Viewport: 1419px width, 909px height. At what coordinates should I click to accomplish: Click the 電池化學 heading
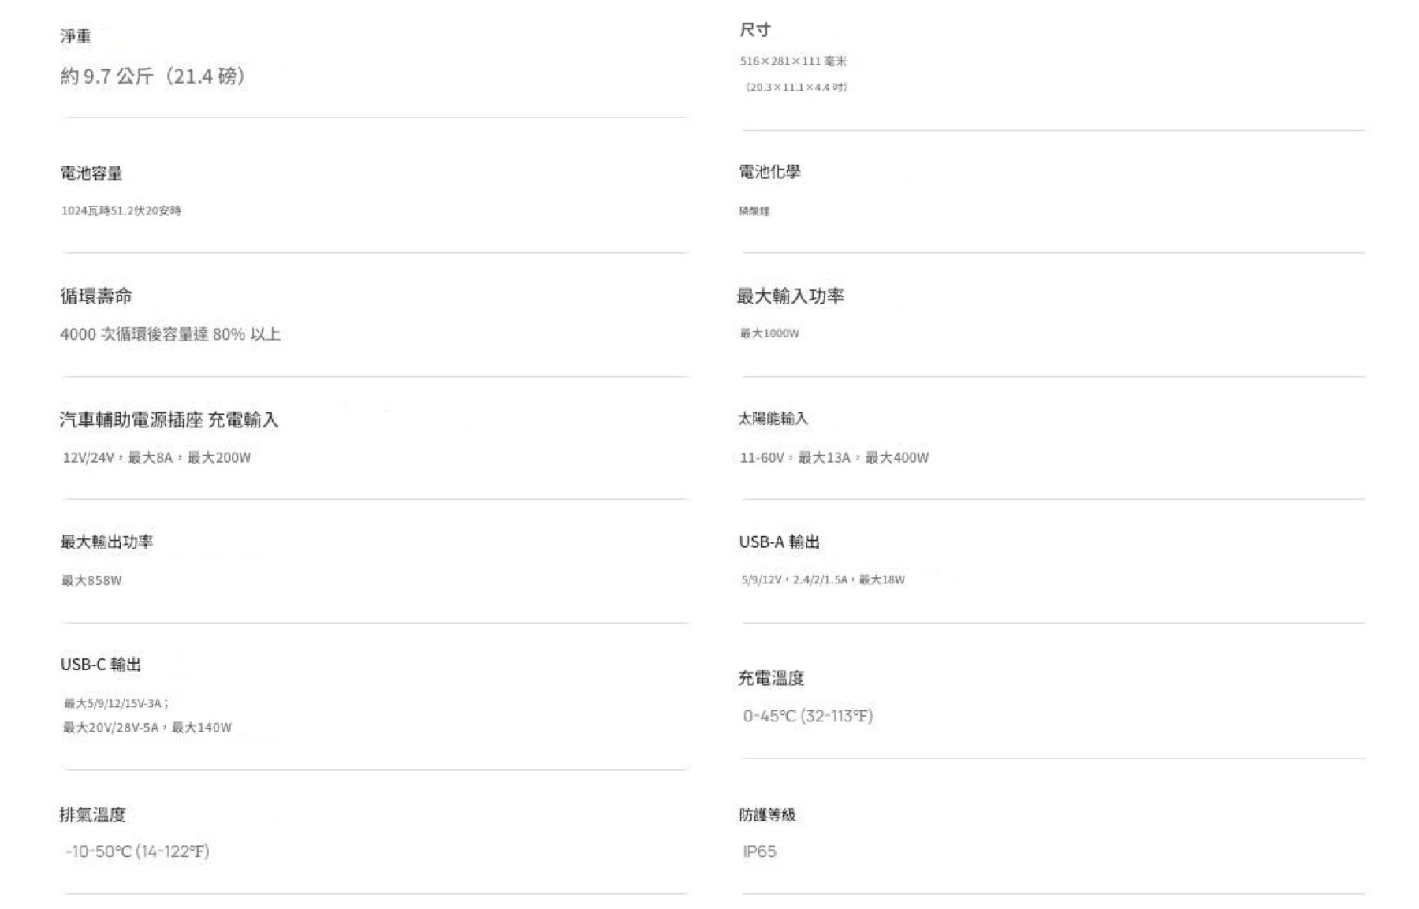(769, 172)
